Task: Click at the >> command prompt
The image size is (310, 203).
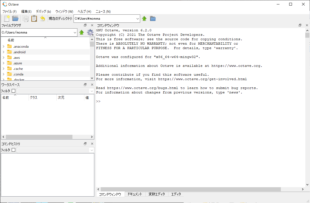Action: point(98,101)
